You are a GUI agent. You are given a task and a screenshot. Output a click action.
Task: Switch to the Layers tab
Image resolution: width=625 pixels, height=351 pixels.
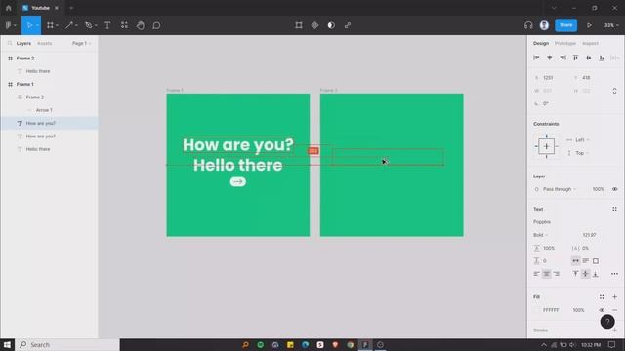[x=23, y=43]
